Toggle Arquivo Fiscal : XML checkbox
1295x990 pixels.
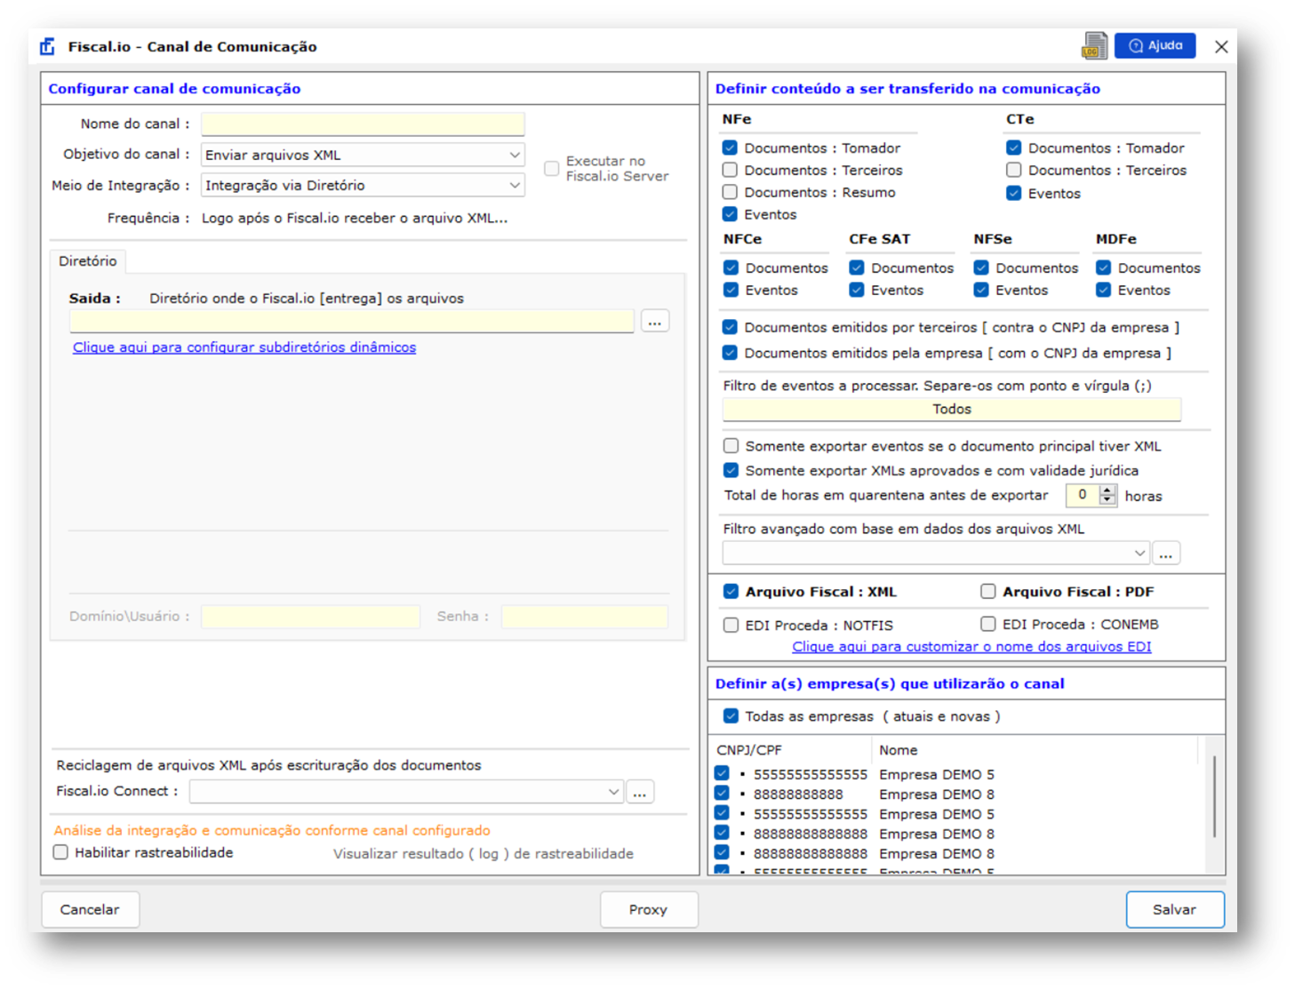[731, 591]
